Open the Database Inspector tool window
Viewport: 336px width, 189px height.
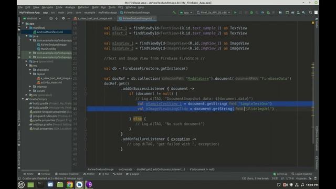67,174
